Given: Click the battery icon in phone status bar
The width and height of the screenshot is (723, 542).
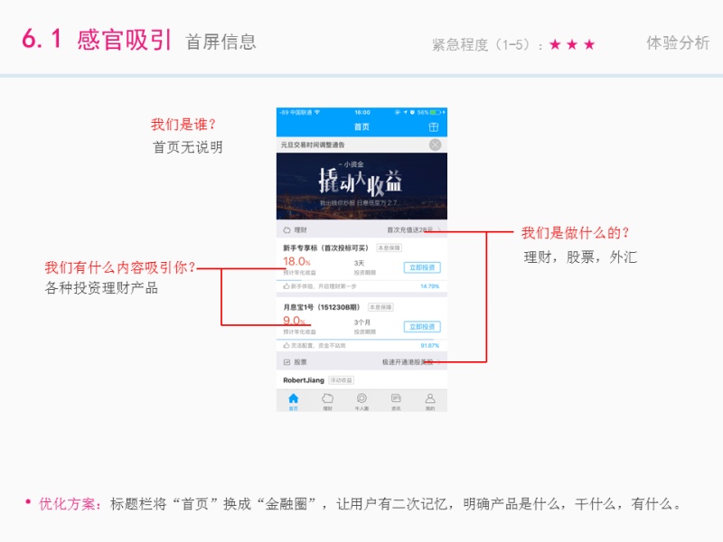Looking at the screenshot, I should click(436, 112).
